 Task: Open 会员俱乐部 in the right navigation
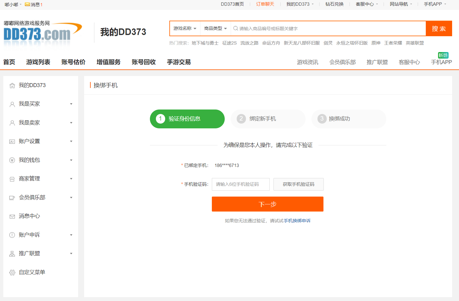342,62
